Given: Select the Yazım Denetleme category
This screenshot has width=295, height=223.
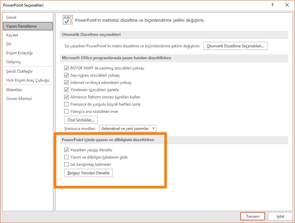Looking at the screenshot, I should (28, 26).
